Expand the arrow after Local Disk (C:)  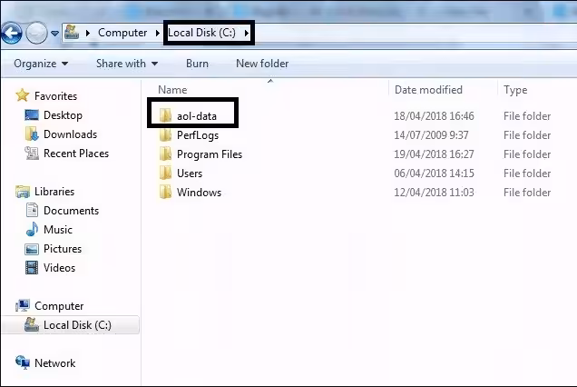(247, 33)
